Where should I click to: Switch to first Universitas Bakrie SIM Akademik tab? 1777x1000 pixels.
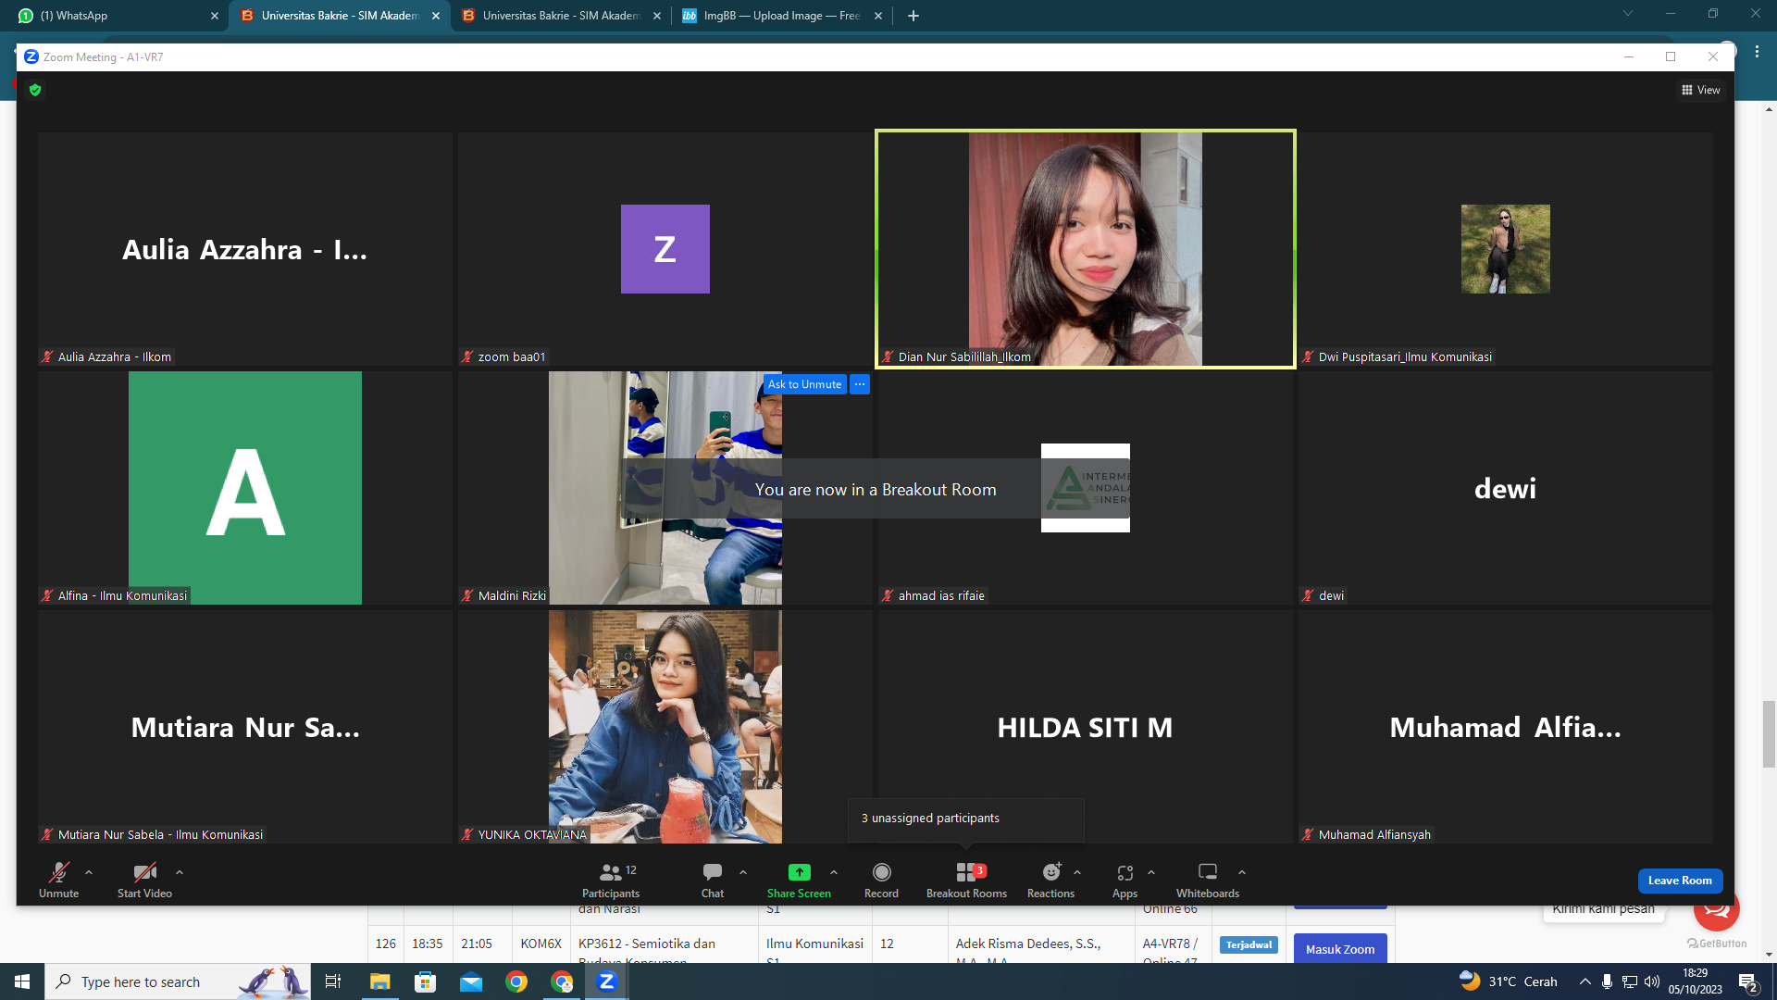tap(340, 16)
